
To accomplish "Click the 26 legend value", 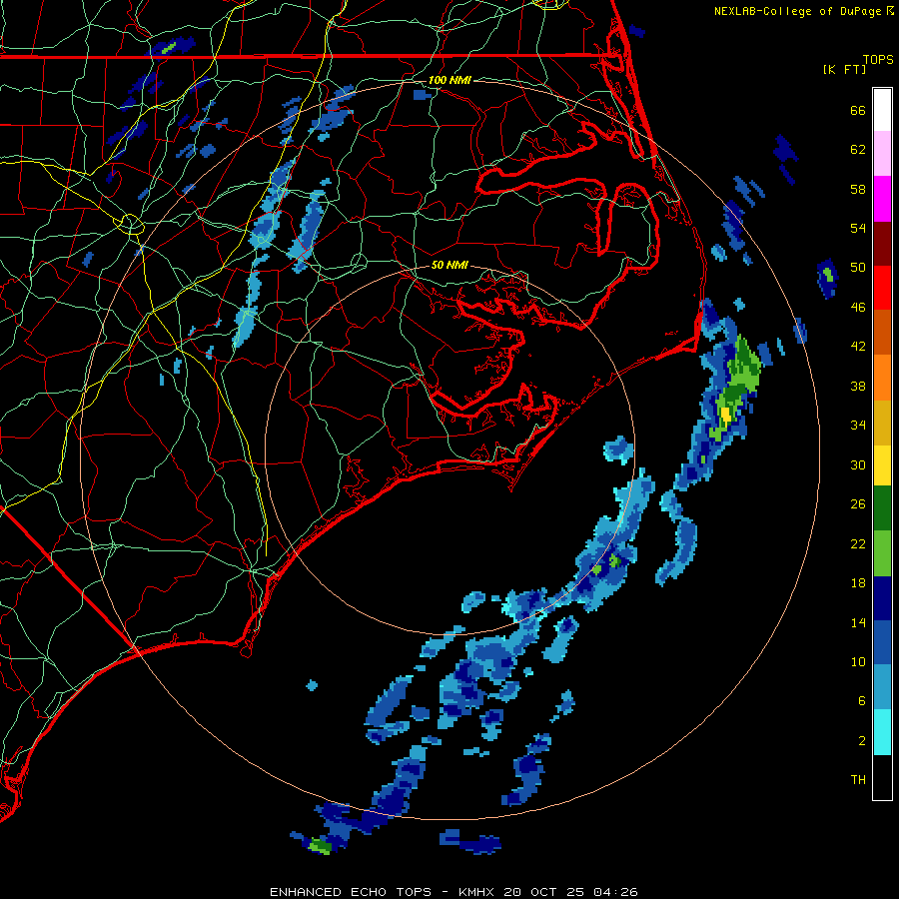I will pyautogui.click(x=858, y=504).
